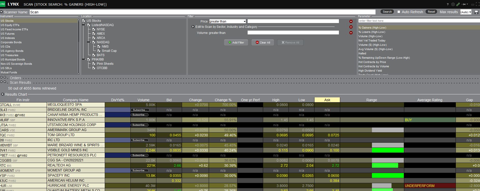The image size is (480, 191).
Task: Remove the Price filter with red minus icon
Action: 351,22
